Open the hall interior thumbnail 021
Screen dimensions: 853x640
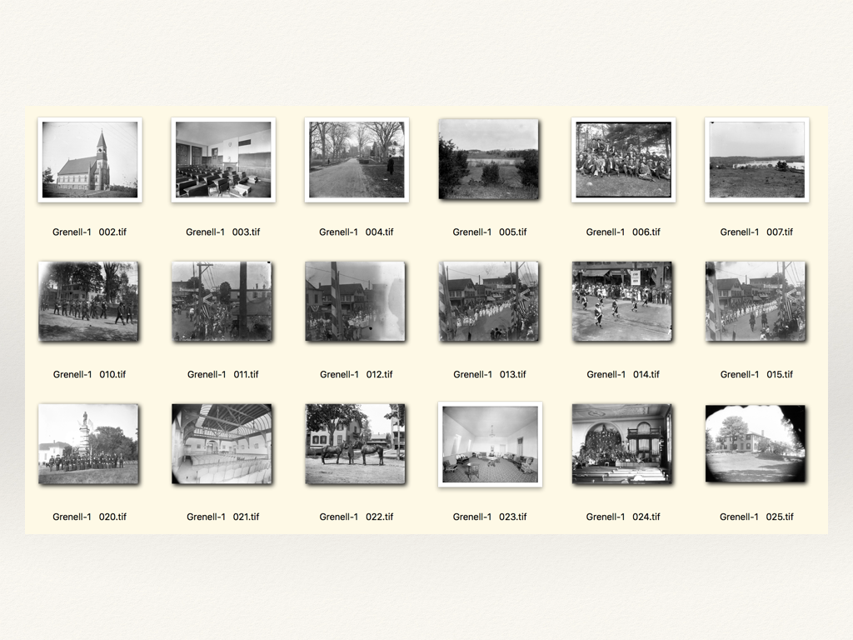pos(222,444)
